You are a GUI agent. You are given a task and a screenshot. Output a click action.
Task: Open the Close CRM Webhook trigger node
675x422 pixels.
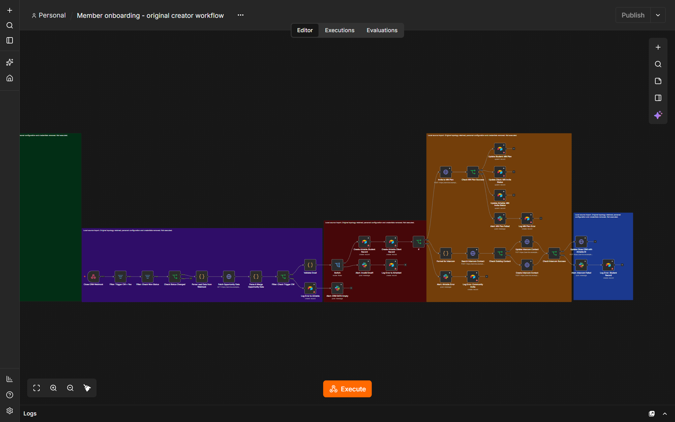tap(93, 277)
